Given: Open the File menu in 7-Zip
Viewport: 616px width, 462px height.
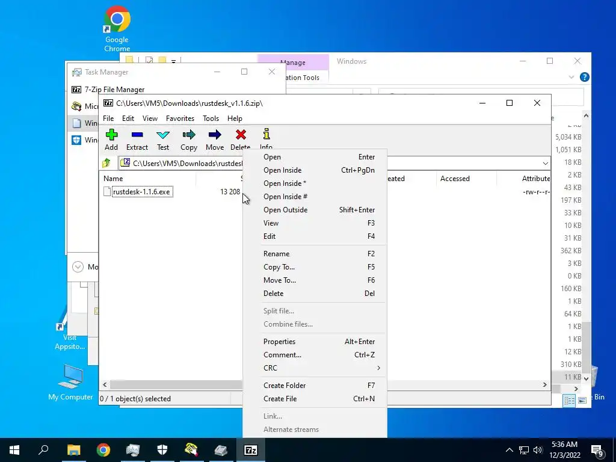Looking at the screenshot, I should pyautogui.click(x=108, y=119).
